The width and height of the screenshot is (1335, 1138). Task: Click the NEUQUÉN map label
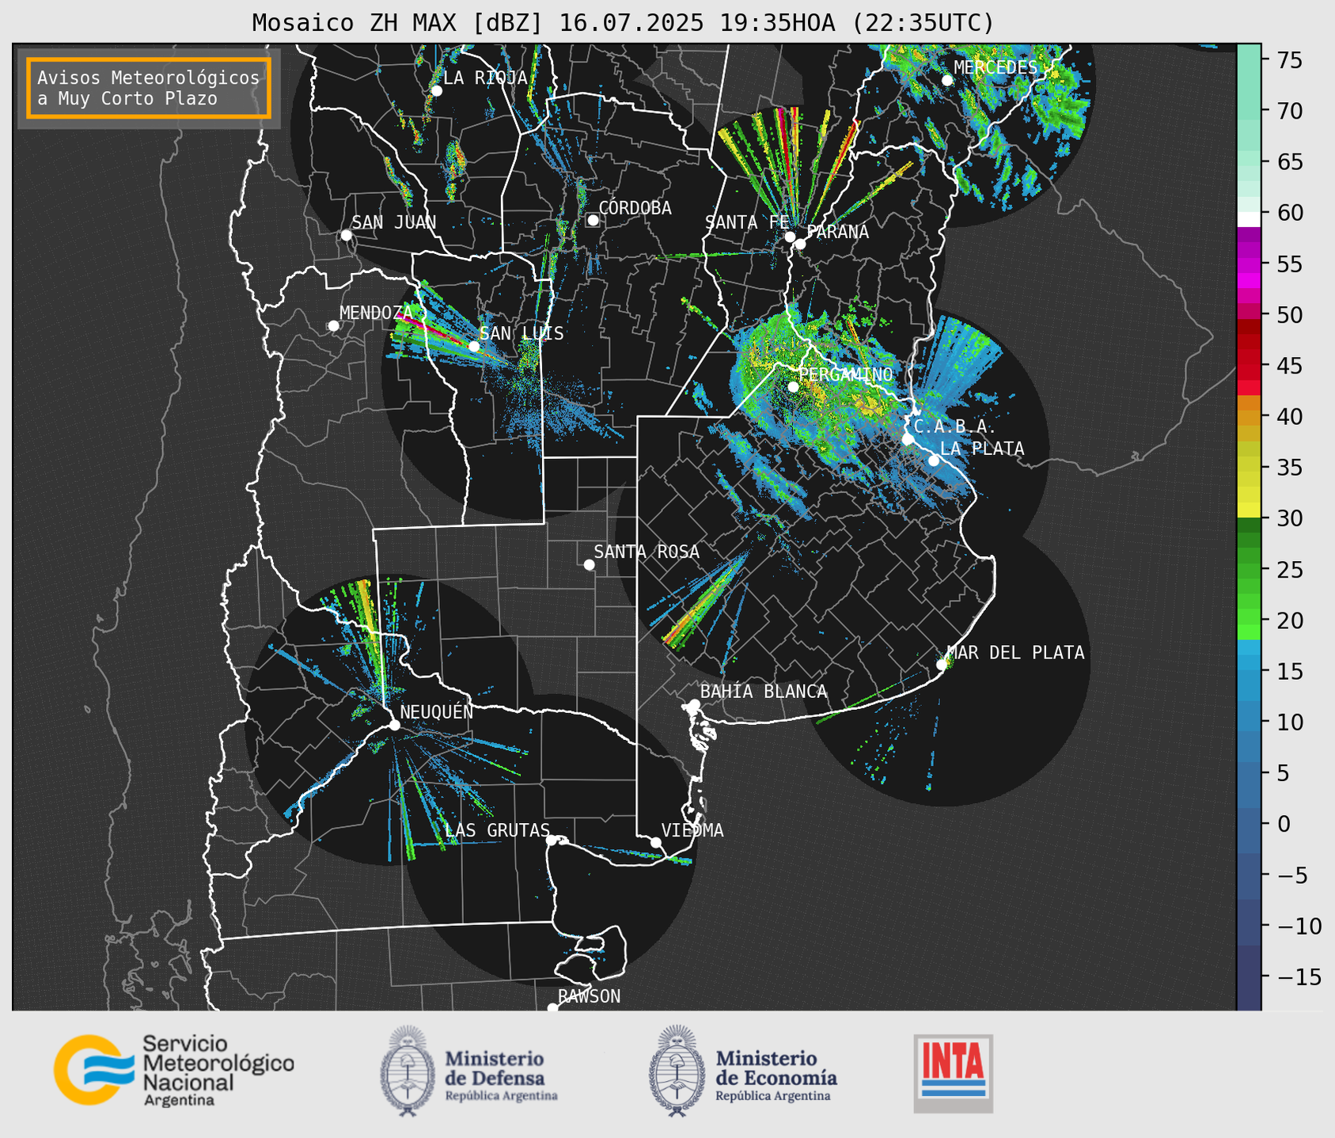(x=437, y=712)
